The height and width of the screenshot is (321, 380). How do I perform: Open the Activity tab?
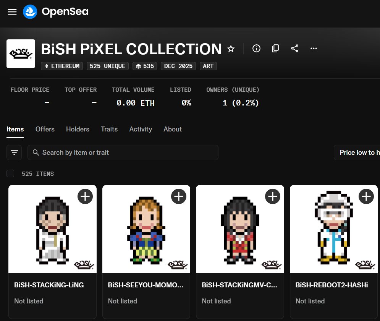pyautogui.click(x=141, y=129)
